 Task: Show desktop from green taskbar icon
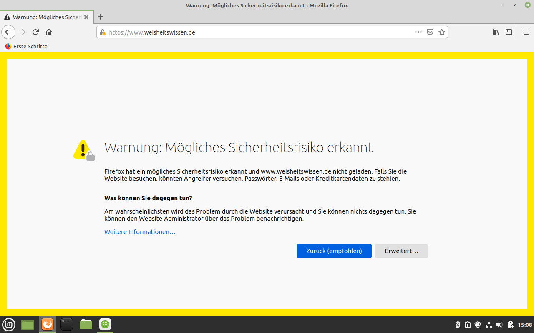(28, 324)
